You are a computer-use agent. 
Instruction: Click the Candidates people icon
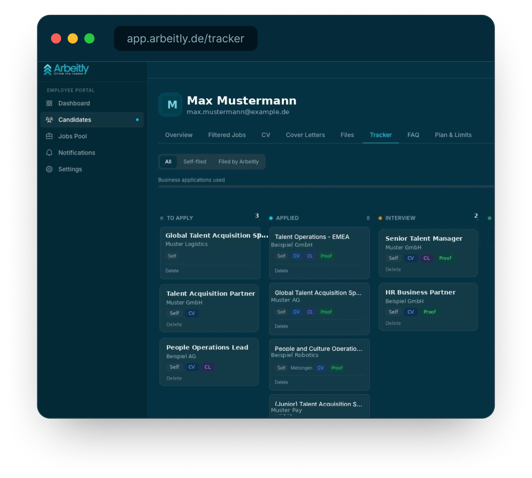coord(49,120)
